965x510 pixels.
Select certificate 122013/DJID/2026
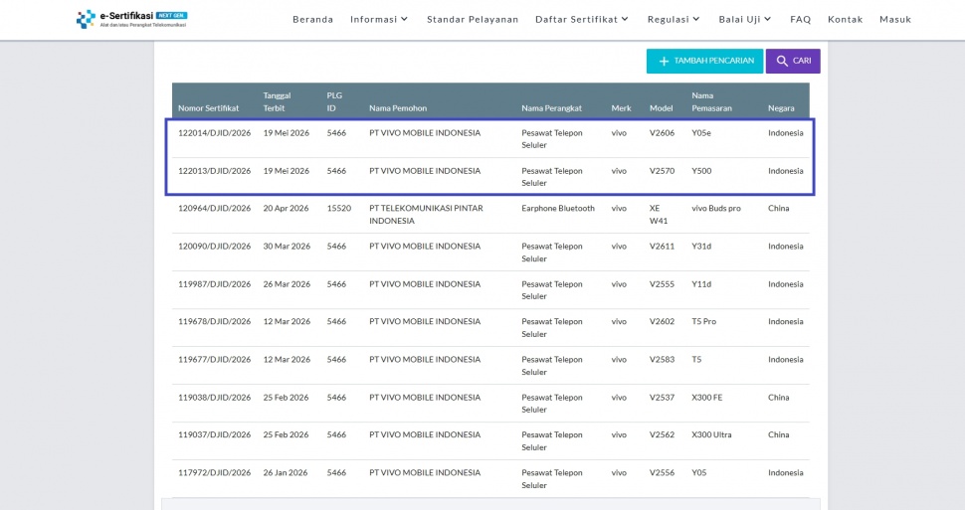point(214,171)
